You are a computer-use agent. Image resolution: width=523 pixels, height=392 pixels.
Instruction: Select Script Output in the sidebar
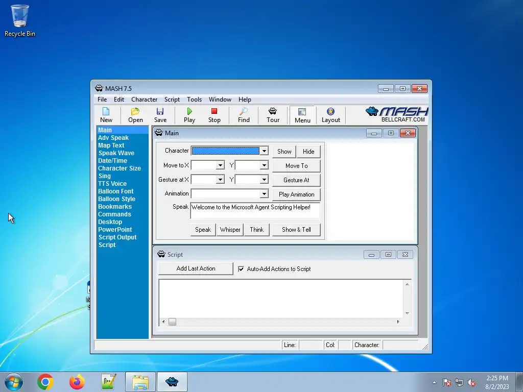pos(117,237)
